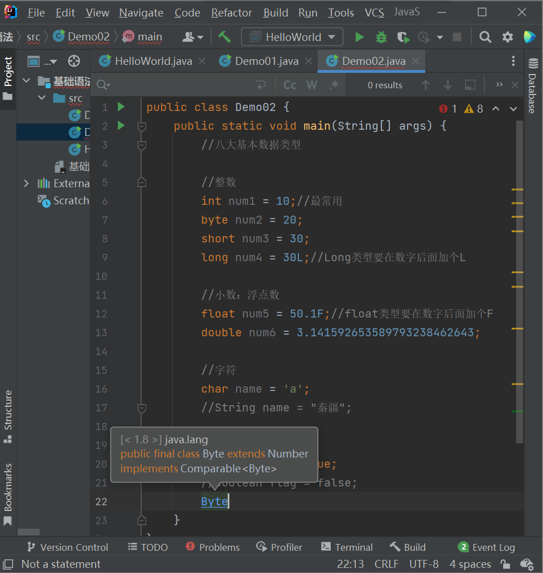Open the Problems tool window
The width and height of the screenshot is (543, 573).
click(212, 547)
